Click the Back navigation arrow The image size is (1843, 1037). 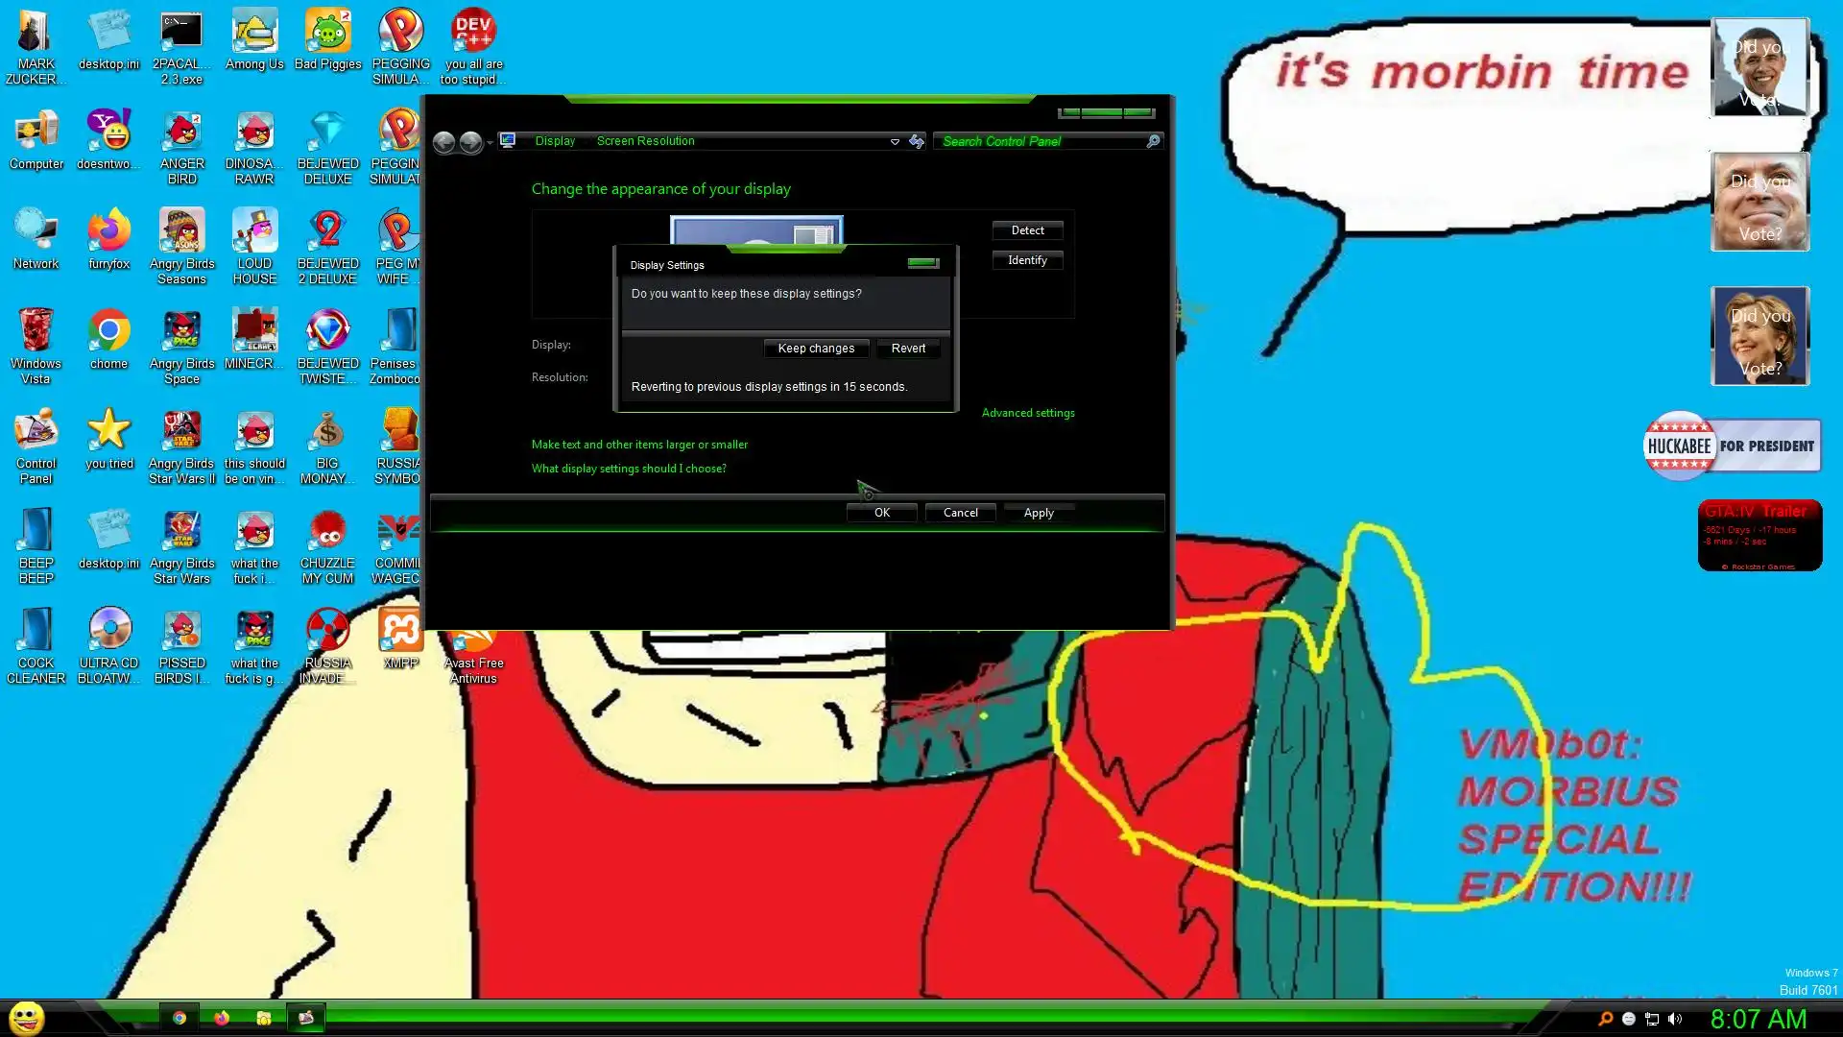(443, 142)
